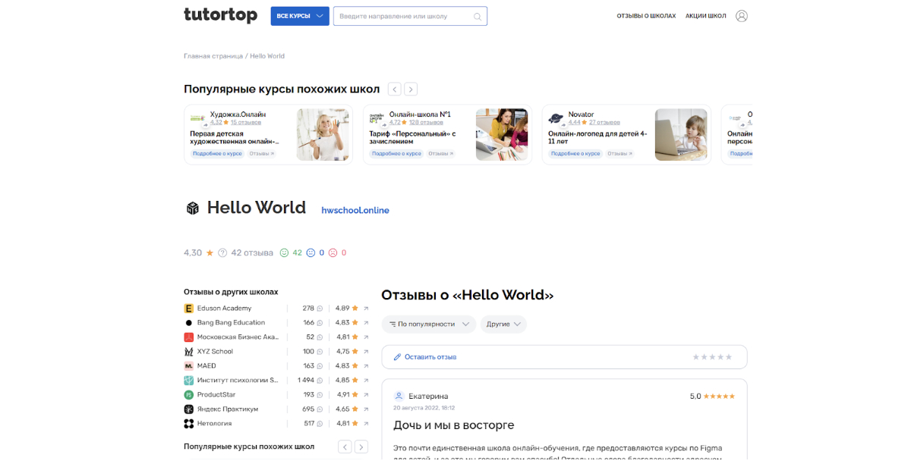Focus the course search input field
The image size is (908, 464).
click(x=410, y=16)
